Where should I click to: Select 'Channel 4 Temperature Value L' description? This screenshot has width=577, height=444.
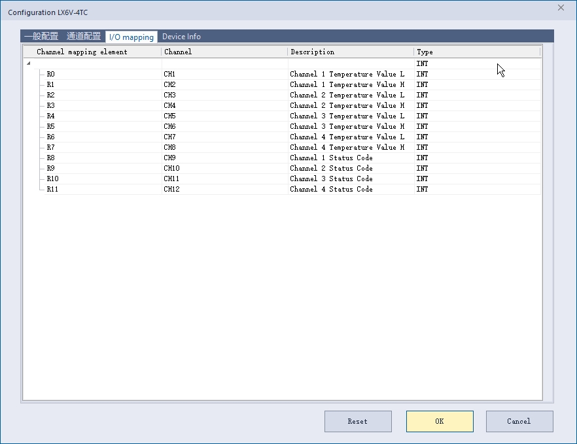coord(347,137)
